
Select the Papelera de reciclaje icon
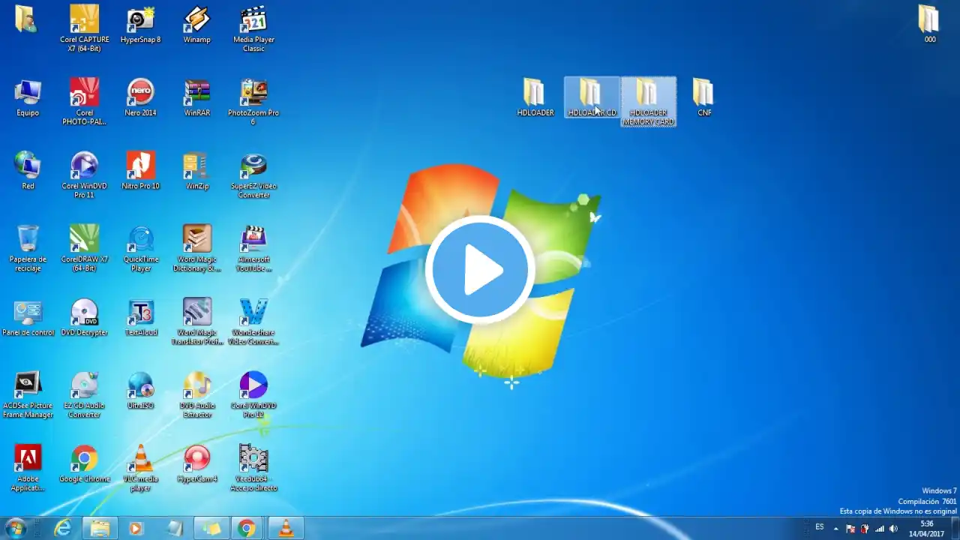pyautogui.click(x=28, y=248)
